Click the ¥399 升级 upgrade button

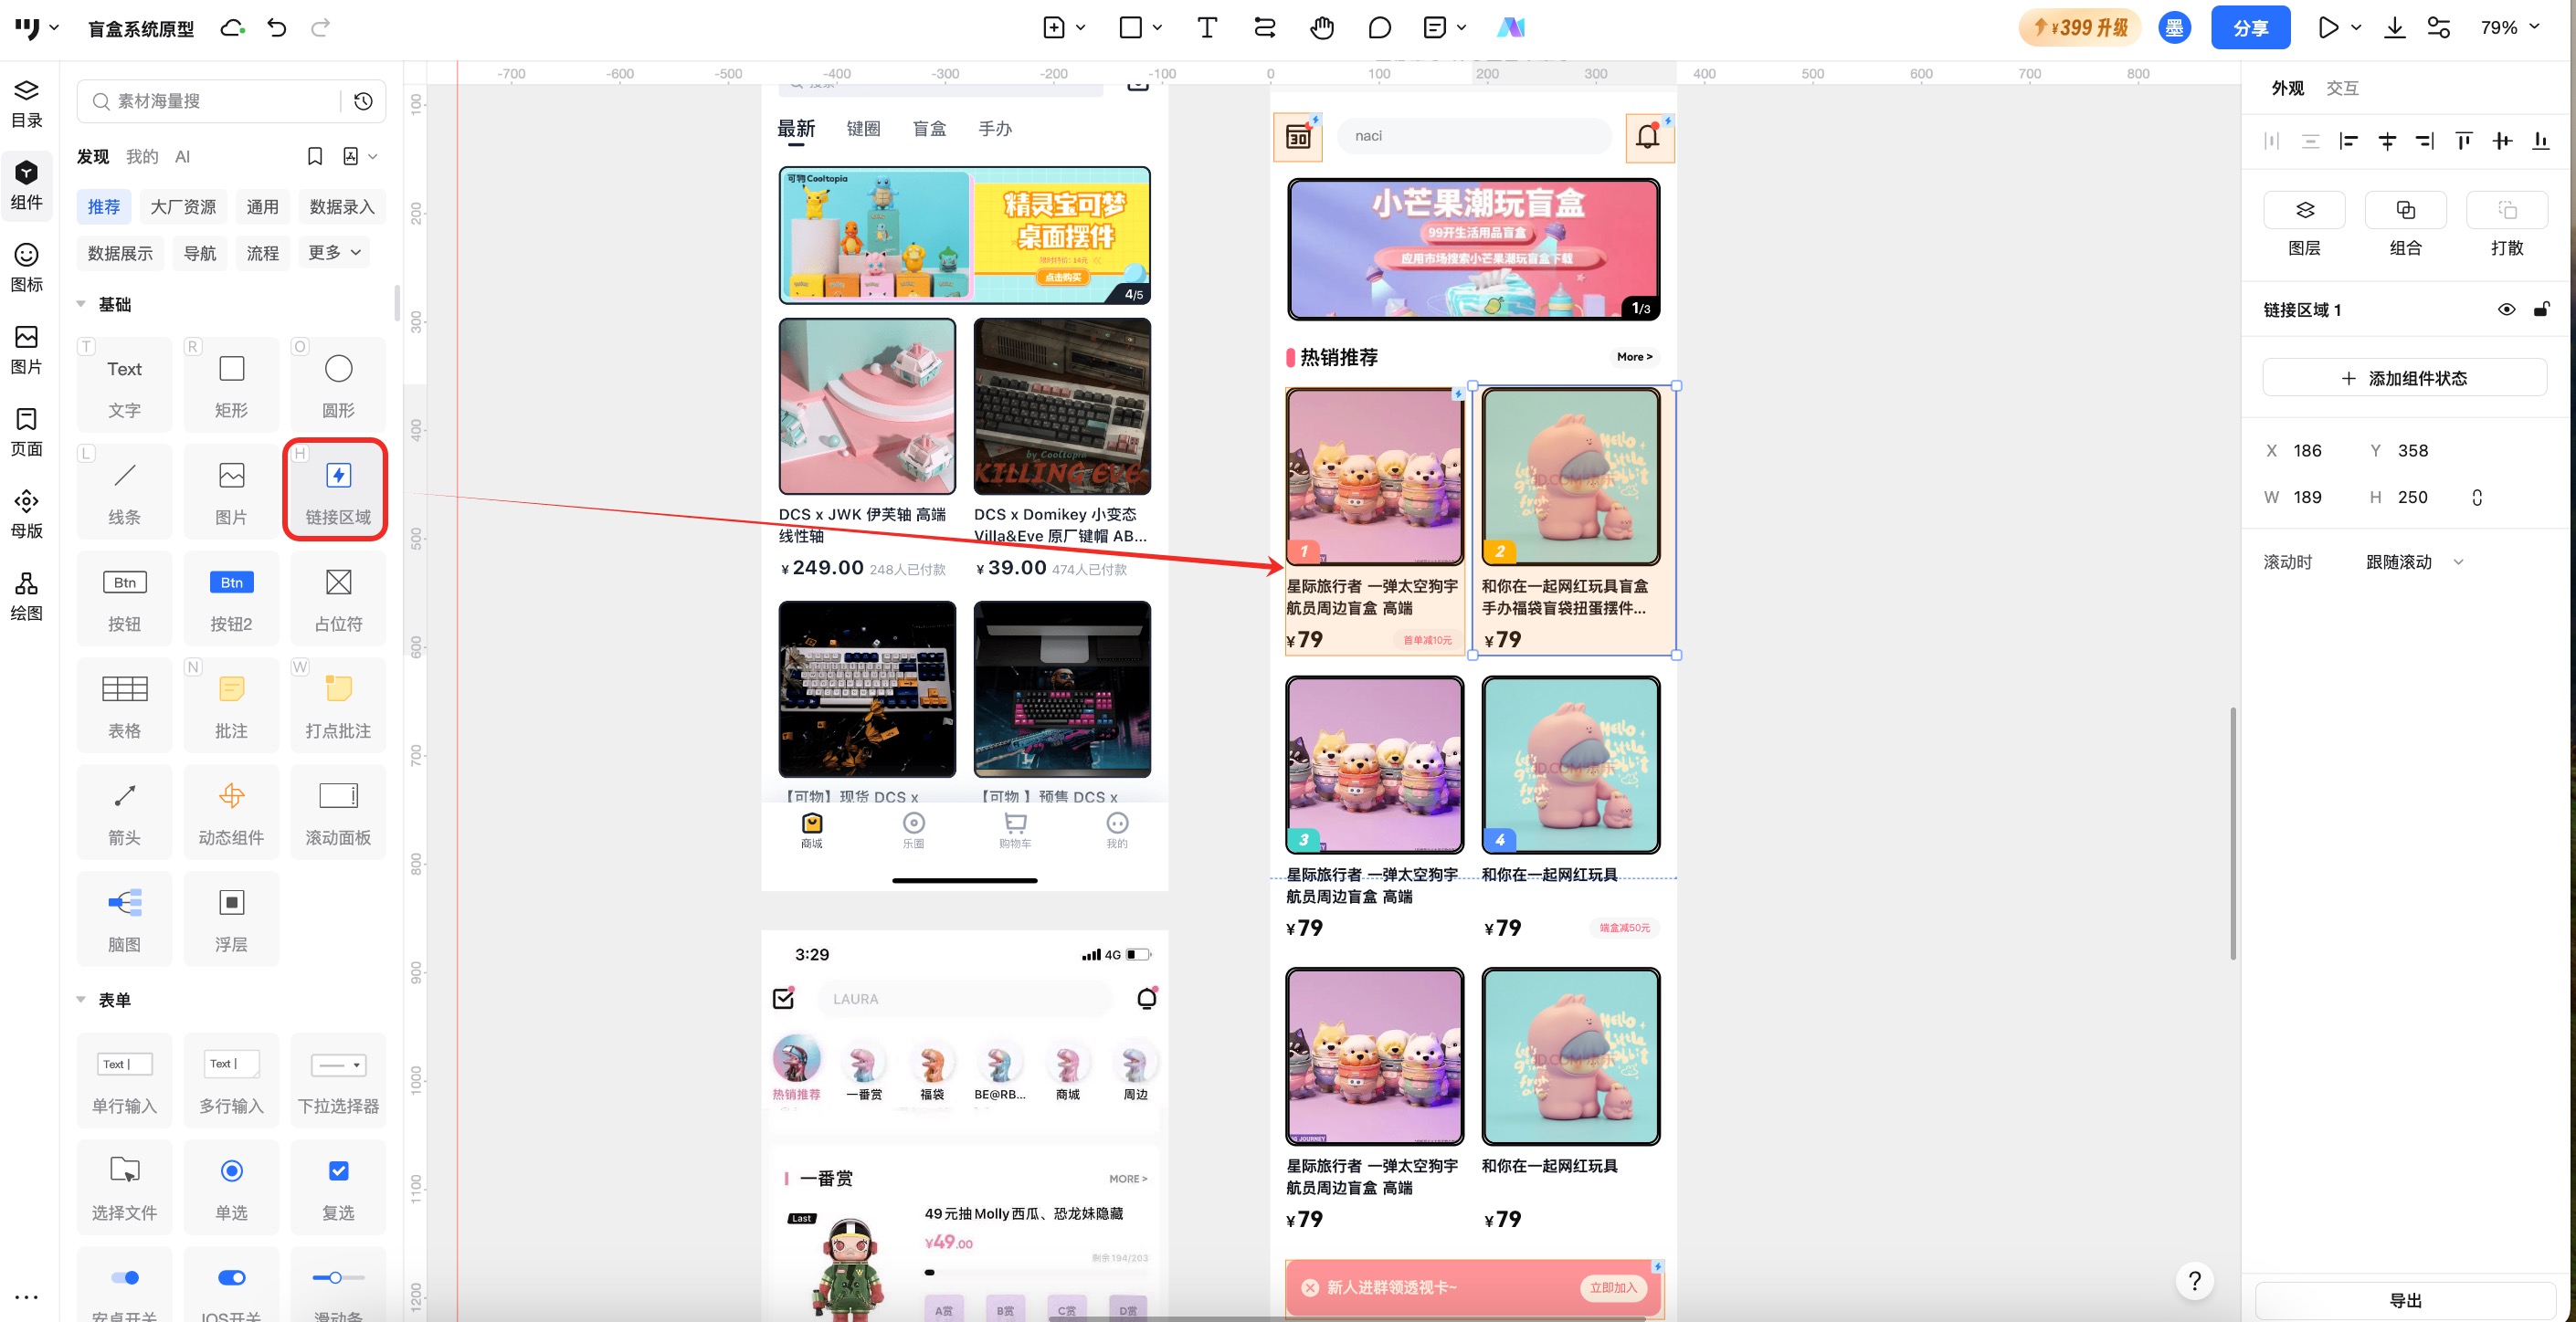click(x=2079, y=28)
